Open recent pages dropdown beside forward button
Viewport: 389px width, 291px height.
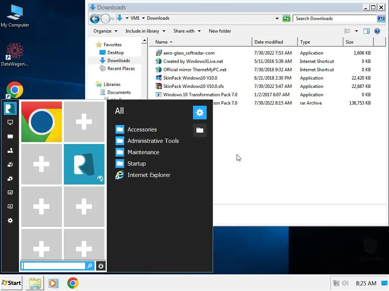click(x=112, y=19)
